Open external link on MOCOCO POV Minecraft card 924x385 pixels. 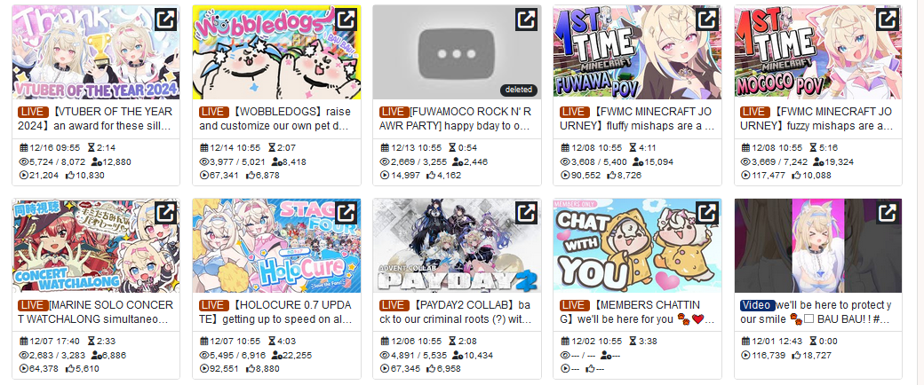[887, 20]
